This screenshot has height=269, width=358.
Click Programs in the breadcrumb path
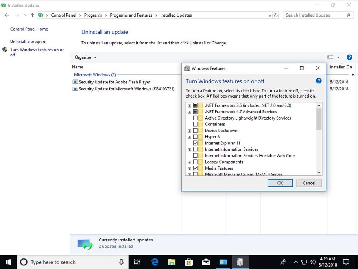pos(93,15)
